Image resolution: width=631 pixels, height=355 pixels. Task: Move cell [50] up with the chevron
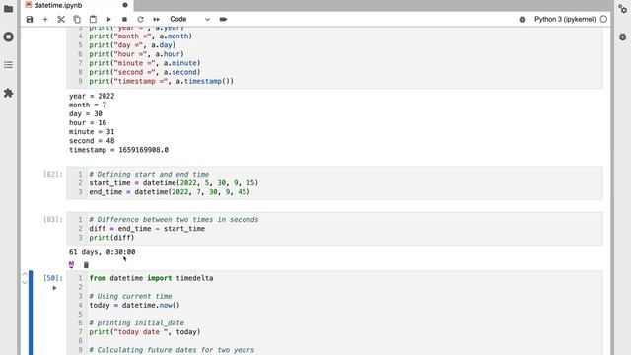(x=25, y=274)
